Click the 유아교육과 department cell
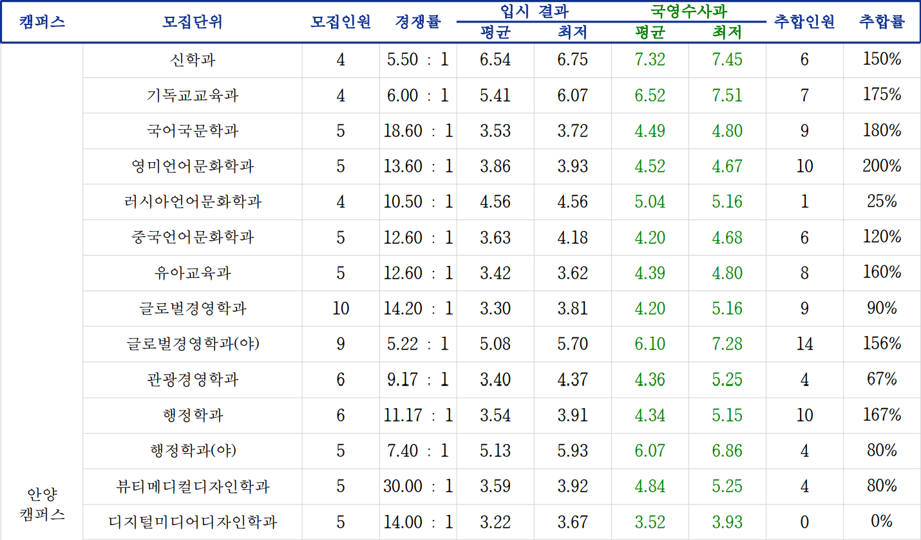This screenshot has height=540, width=921. coord(193,272)
